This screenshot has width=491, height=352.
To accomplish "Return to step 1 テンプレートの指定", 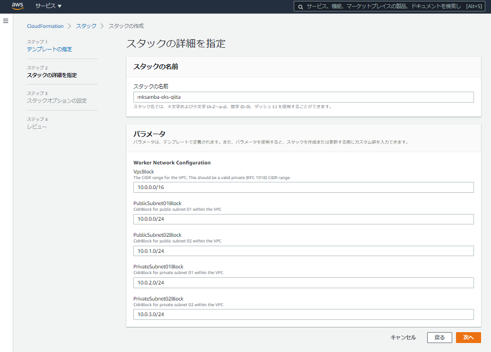I will coord(50,49).
